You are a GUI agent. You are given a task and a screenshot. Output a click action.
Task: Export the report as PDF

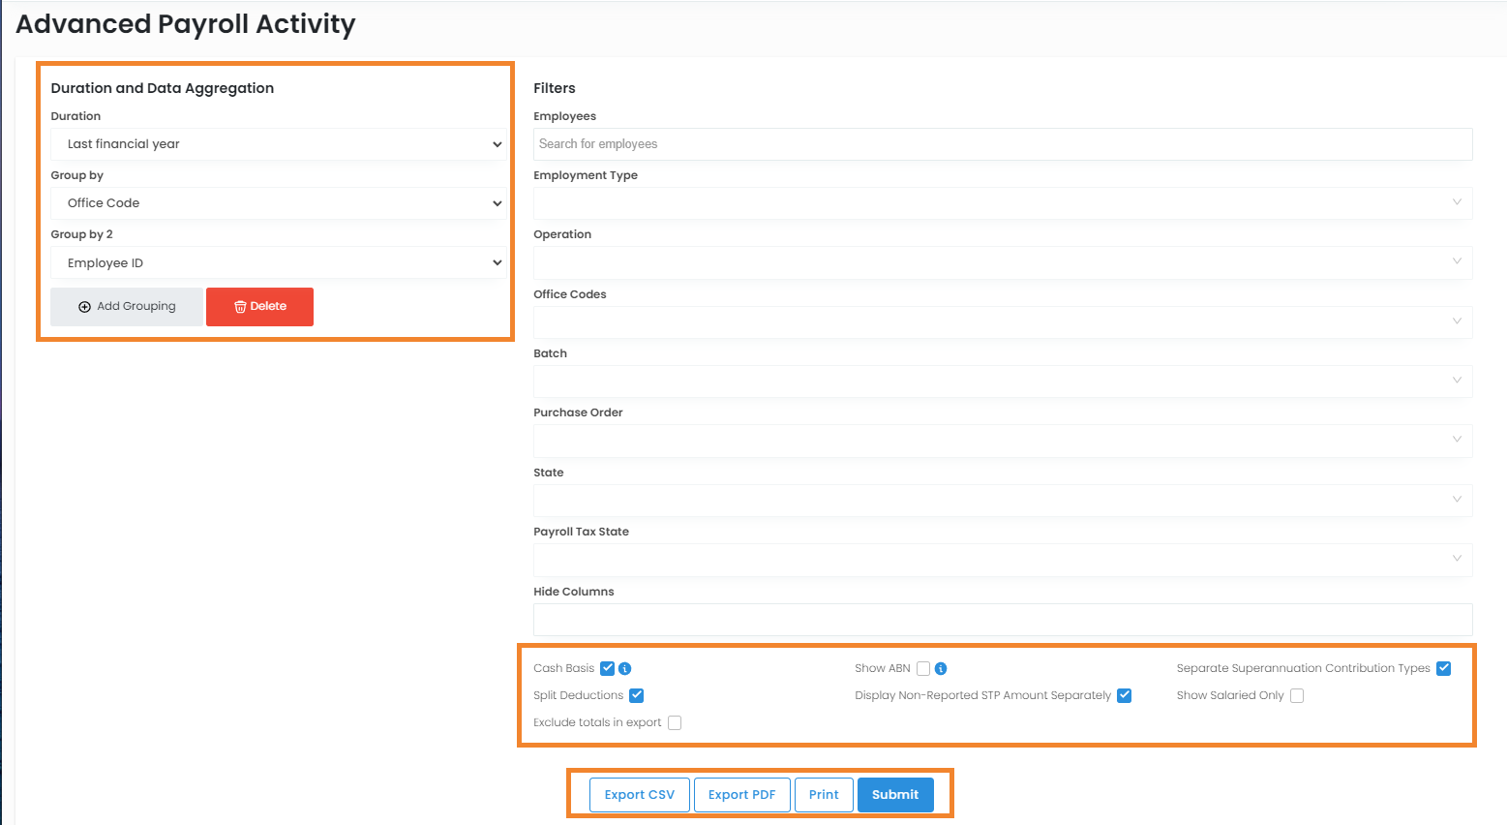point(741,795)
